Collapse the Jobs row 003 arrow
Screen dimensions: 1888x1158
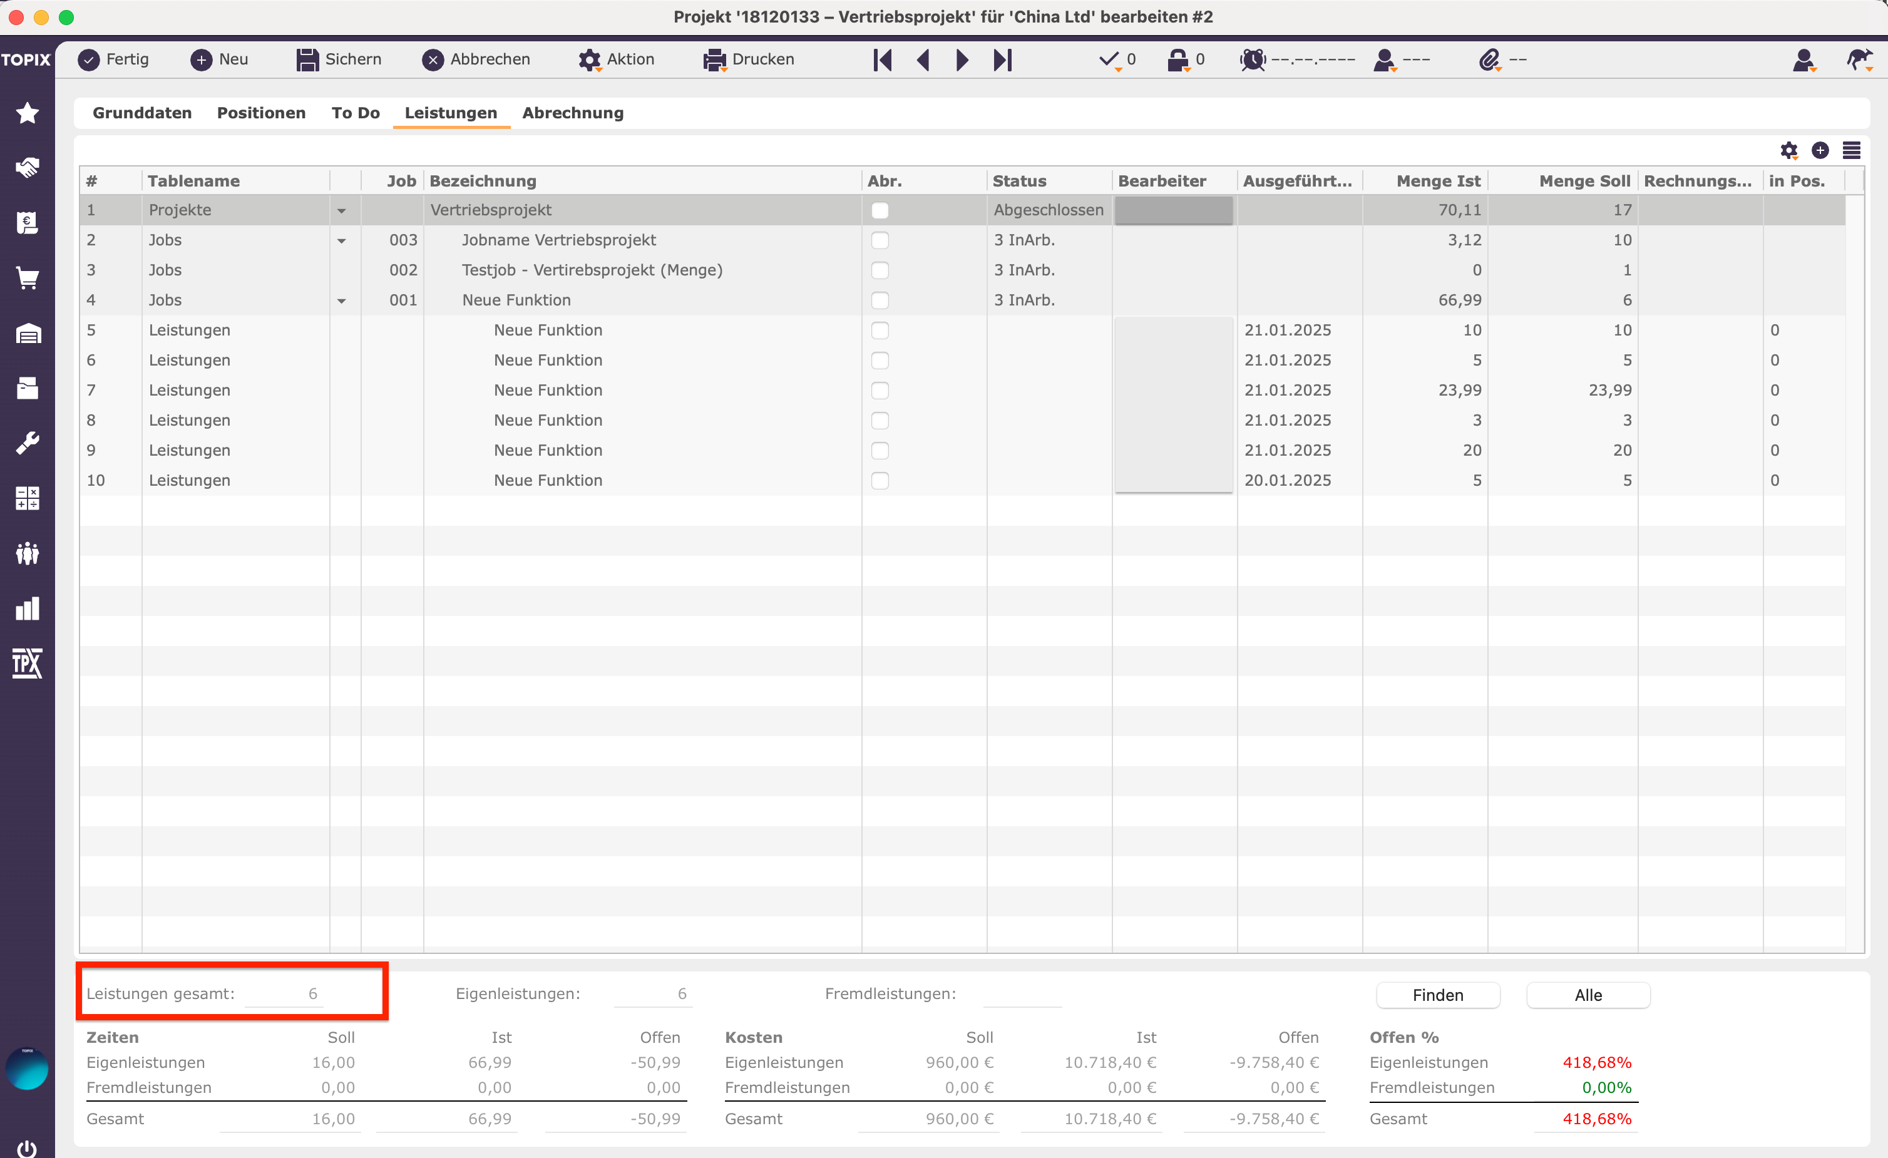pyautogui.click(x=342, y=240)
